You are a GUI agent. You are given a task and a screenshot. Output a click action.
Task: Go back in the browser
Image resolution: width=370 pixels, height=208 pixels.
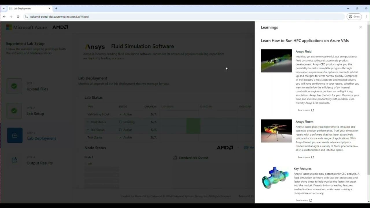coord(4,17)
